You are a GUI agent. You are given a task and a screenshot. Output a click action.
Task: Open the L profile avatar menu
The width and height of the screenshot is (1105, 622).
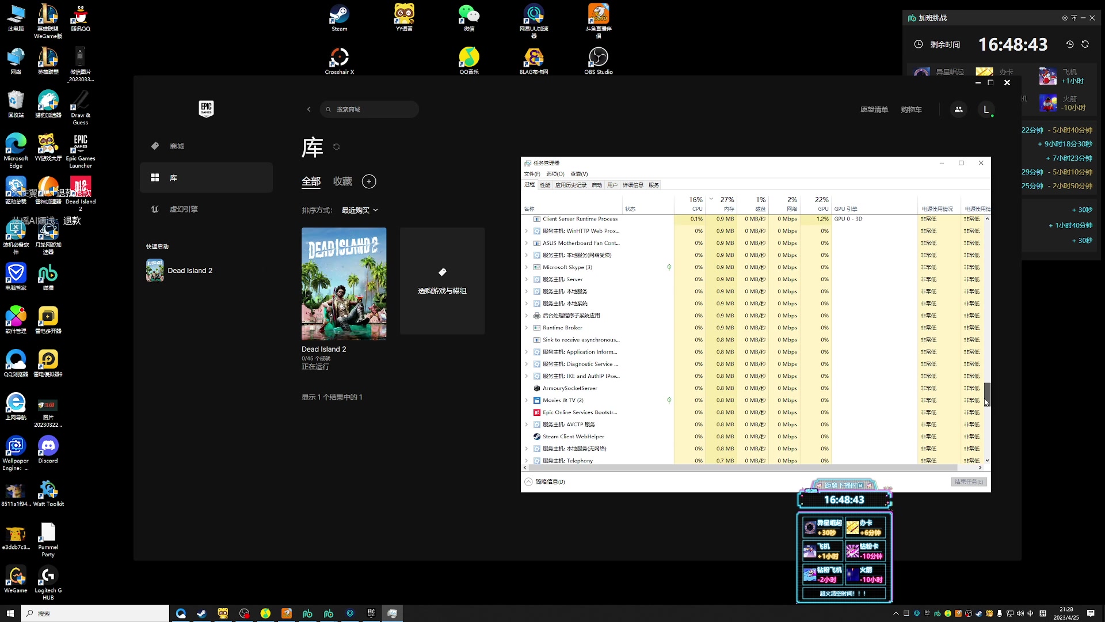986,109
